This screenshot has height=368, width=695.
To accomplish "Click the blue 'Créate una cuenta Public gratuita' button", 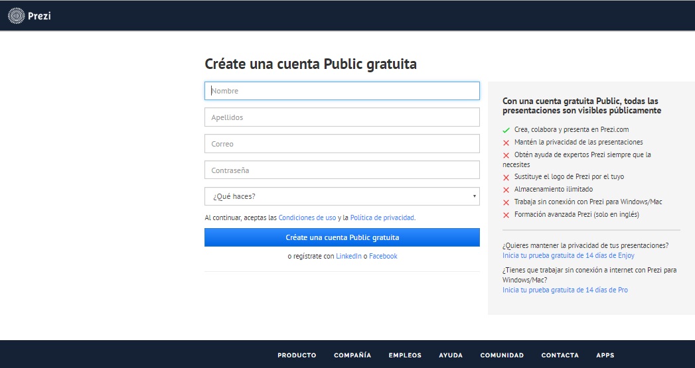I will [342, 237].
